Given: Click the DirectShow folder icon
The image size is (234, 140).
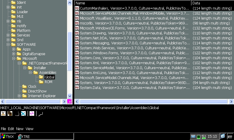Looking at the screenshot, I should coord(24,91).
